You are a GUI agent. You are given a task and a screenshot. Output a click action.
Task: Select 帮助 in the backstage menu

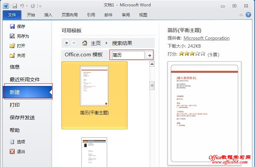(x=15, y=130)
